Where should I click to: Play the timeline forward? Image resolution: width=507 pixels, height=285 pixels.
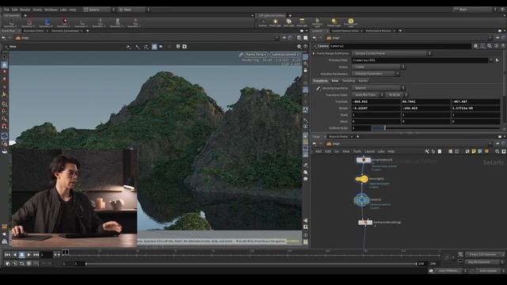pos(29,255)
